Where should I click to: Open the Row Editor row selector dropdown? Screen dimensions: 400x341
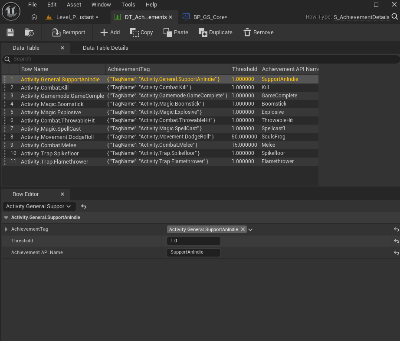(39, 206)
